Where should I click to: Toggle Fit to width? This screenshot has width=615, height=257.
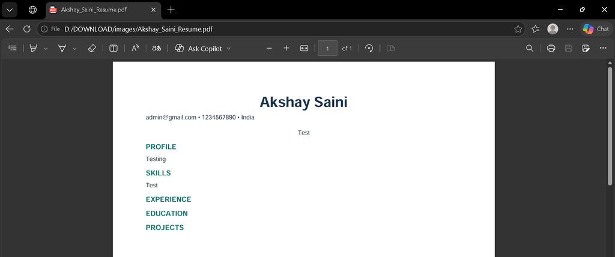click(x=304, y=48)
